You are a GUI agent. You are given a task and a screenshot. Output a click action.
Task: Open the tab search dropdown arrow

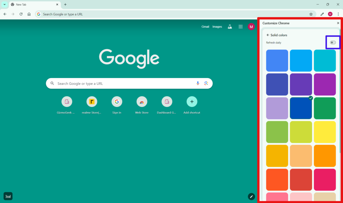coord(4,4)
